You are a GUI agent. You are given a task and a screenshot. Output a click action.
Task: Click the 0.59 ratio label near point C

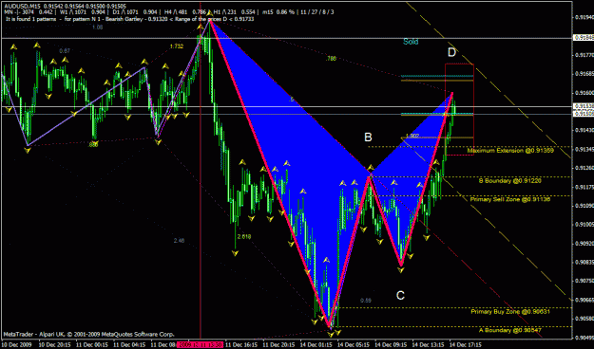coord(366,301)
